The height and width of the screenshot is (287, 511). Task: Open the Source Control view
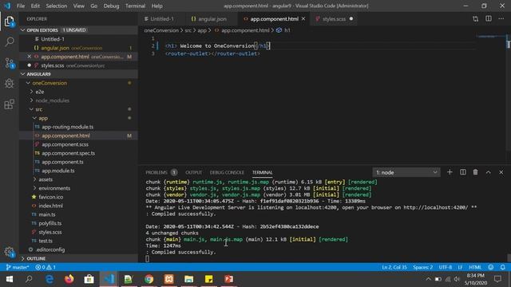[x=10, y=63]
